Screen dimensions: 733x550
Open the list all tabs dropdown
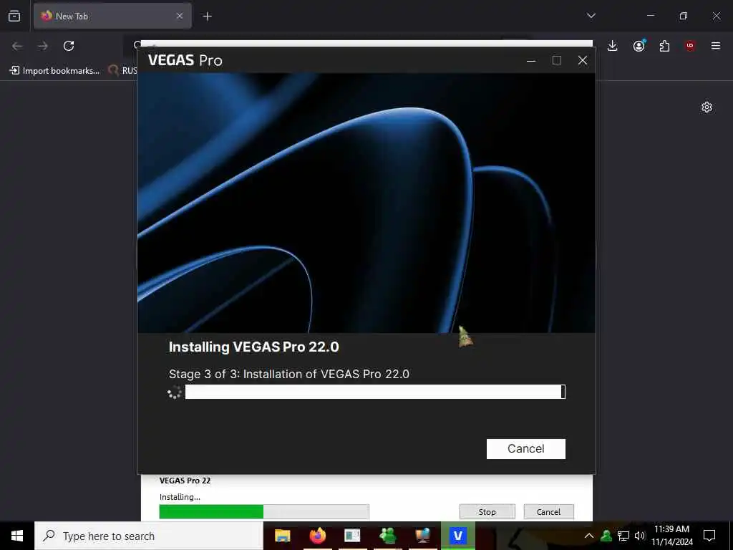pos(591,16)
